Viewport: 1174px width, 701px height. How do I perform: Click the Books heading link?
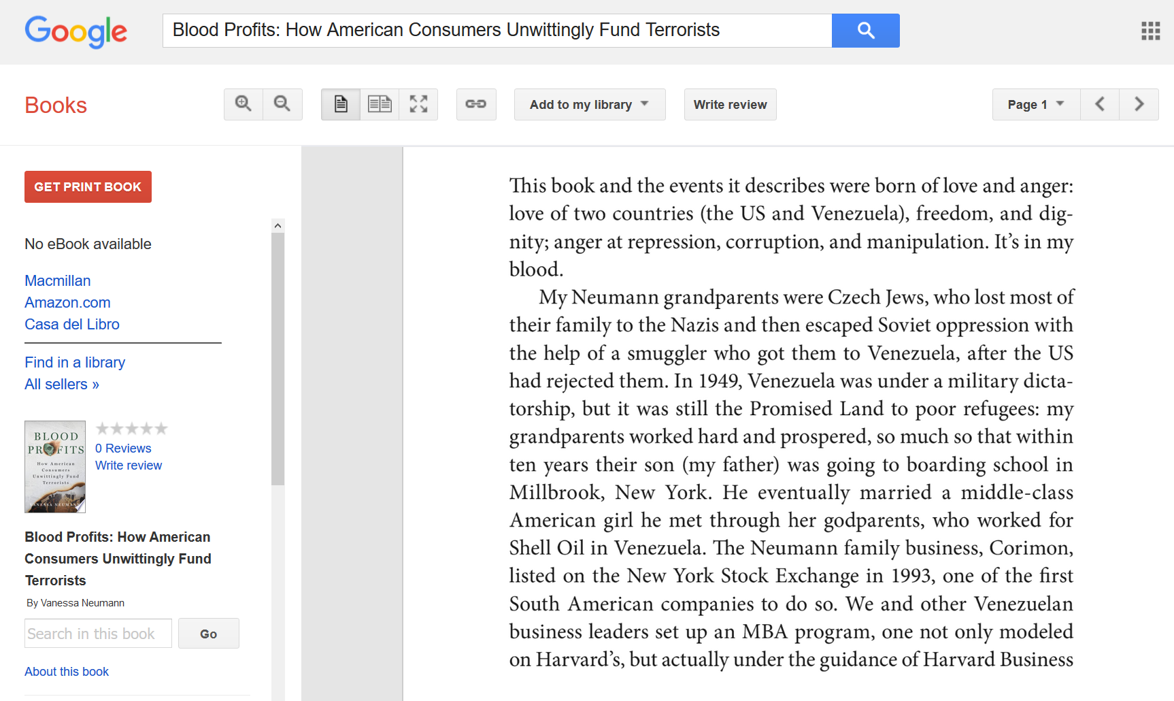point(56,105)
